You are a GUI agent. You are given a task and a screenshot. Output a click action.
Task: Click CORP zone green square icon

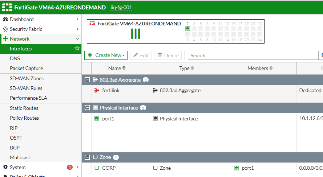tap(97, 168)
